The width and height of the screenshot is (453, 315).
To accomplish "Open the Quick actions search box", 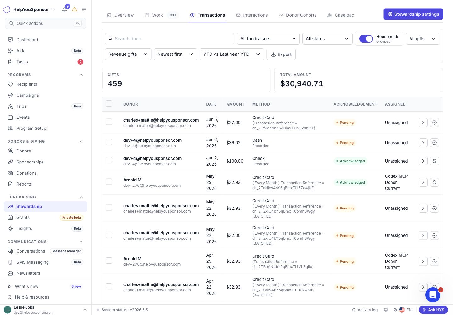I will 45,23.
